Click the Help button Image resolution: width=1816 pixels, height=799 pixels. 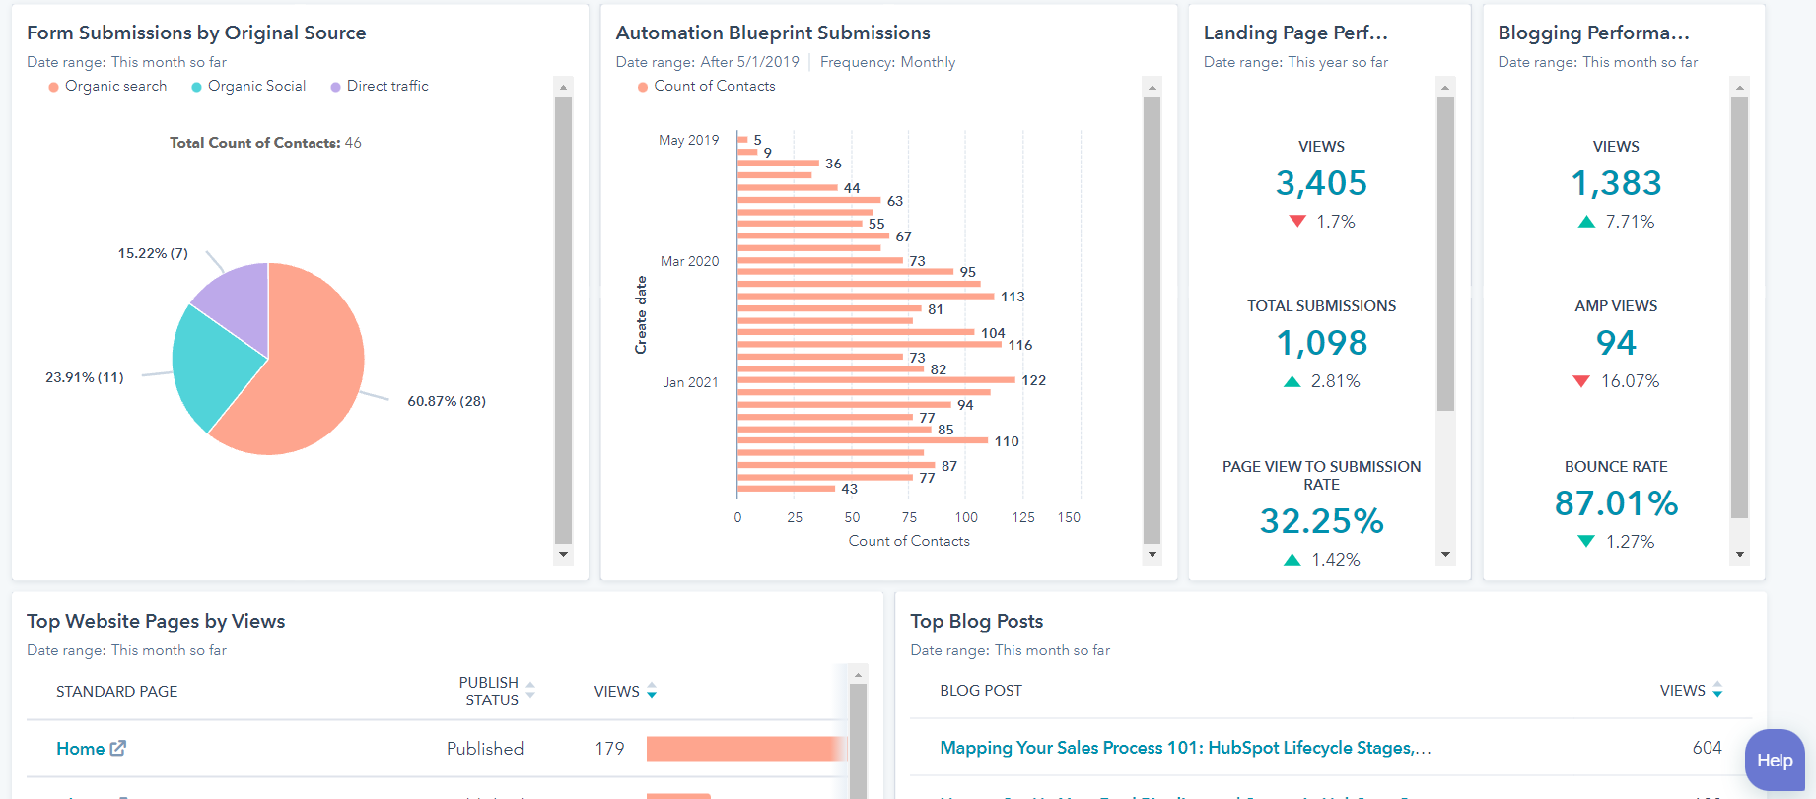(1774, 760)
